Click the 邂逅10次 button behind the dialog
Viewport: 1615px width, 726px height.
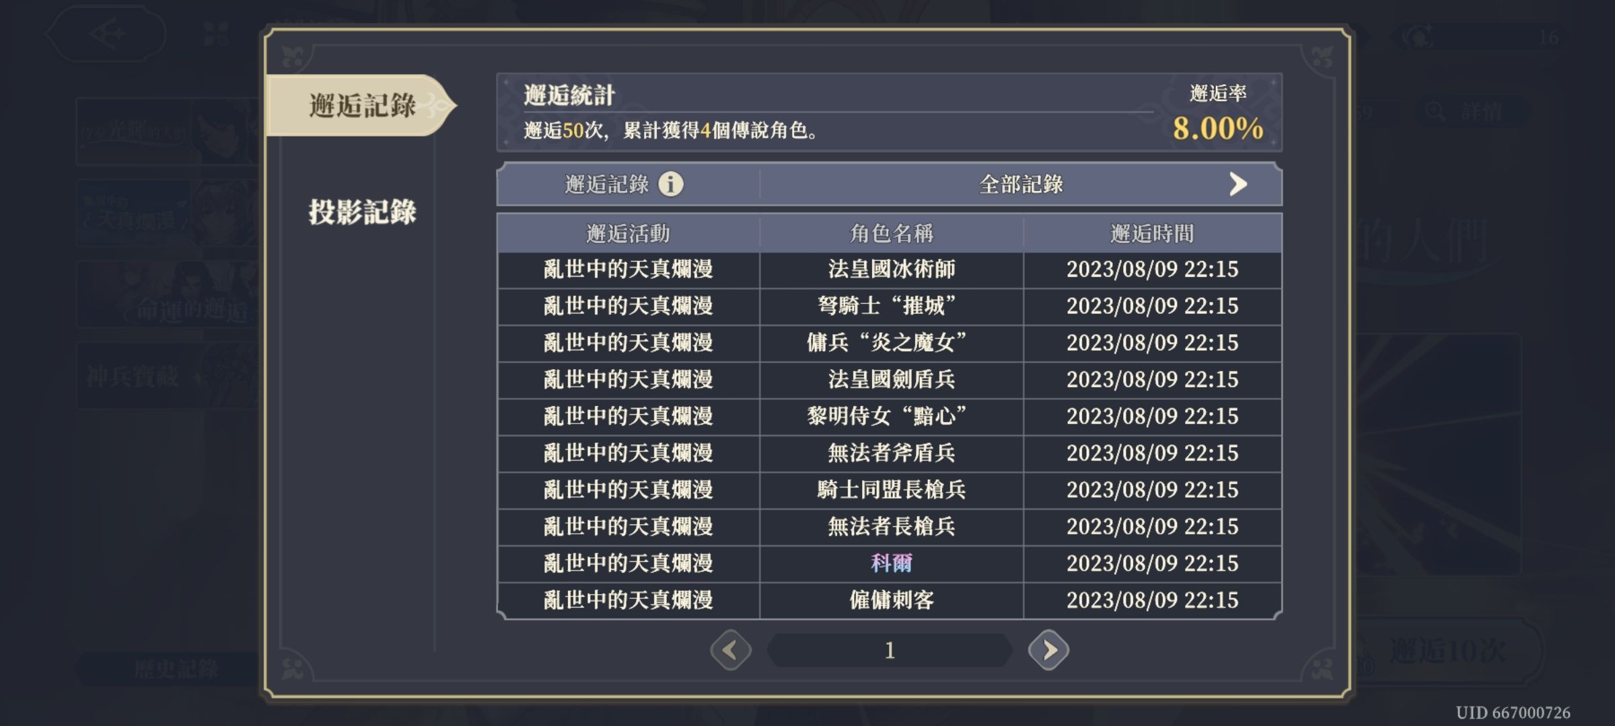pos(1447,652)
